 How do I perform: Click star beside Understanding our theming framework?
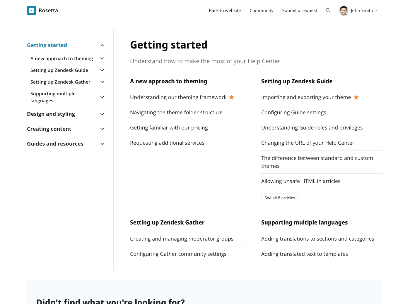pos(232,97)
